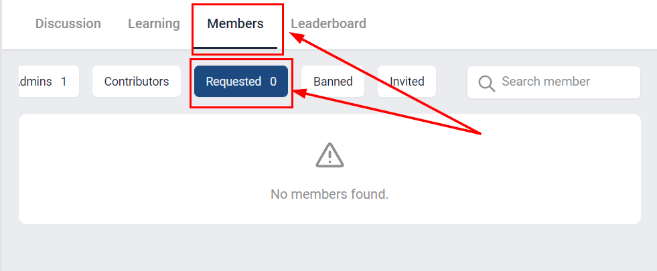The height and width of the screenshot is (271, 657).
Task: Select the Members tab
Action: coord(235,24)
